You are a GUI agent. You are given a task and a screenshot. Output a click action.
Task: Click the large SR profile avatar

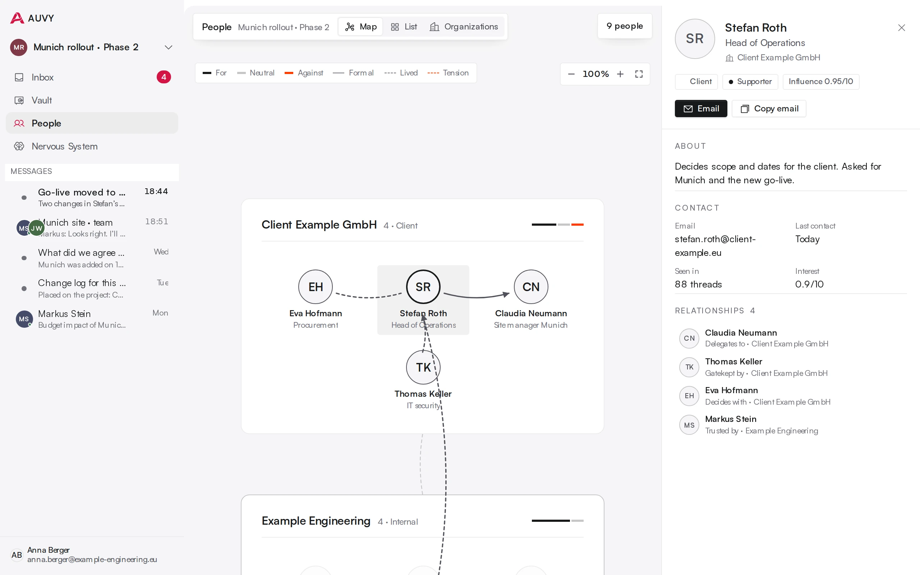(695, 39)
